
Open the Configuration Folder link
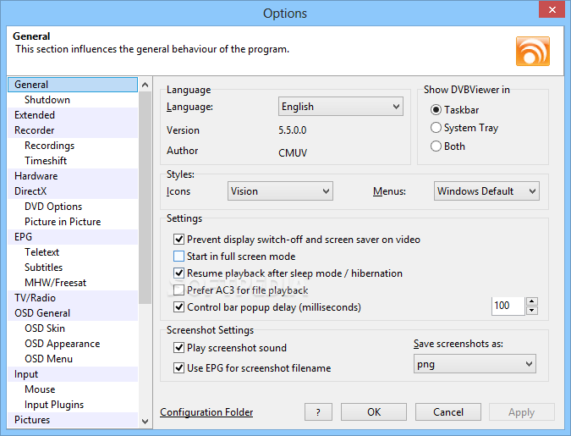tap(206, 412)
